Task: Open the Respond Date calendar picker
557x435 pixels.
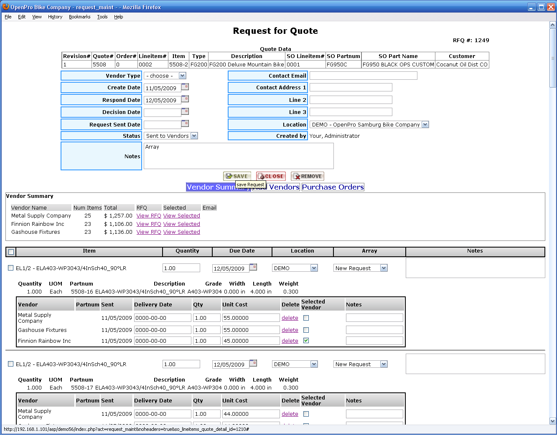Action: coord(185,99)
